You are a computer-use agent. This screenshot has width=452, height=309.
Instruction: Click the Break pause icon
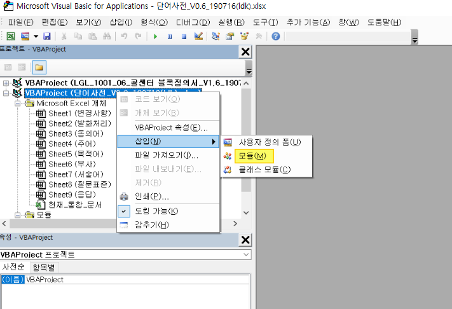click(x=170, y=36)
